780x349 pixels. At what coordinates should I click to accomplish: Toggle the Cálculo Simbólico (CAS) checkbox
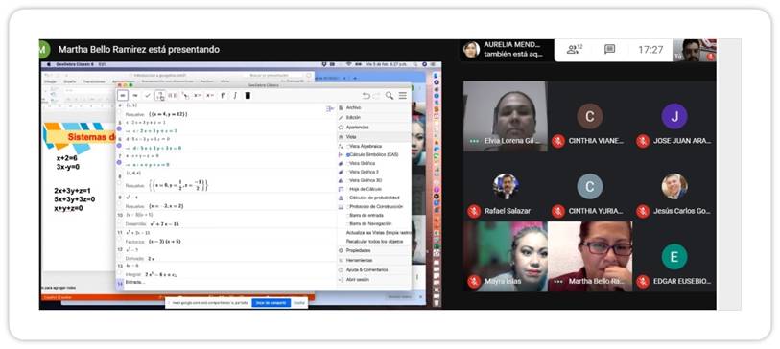point(348,154)
